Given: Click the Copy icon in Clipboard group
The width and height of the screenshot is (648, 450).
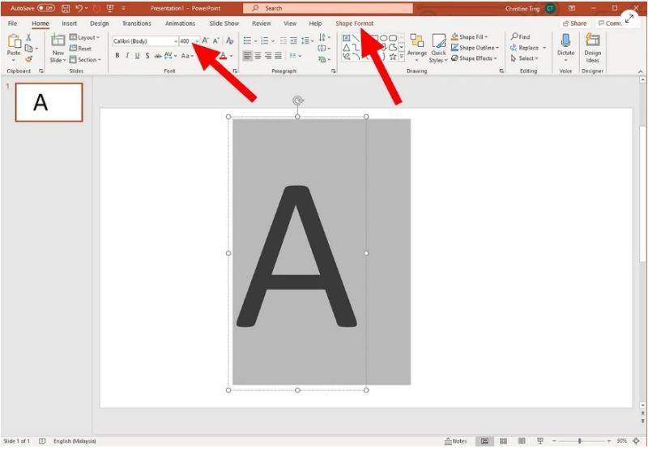Looking at the screenshot, I should [x=28, y=49].
